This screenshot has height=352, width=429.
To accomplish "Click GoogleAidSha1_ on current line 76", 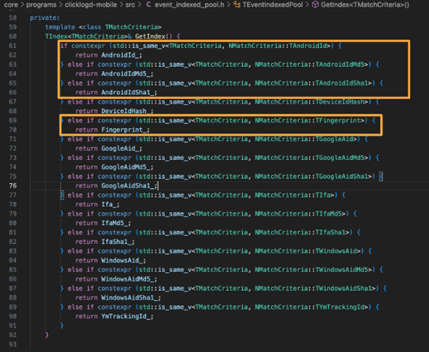I will [x=128, y=185].
